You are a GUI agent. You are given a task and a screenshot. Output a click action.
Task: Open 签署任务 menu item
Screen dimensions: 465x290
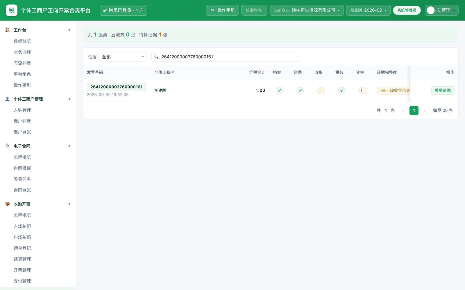point(22,179)
